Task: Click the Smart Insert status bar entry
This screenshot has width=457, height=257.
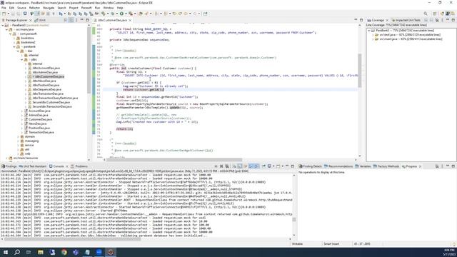Action: coord(331,243)
